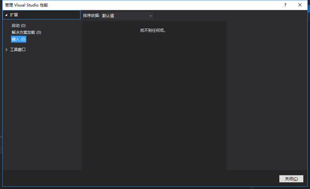Select the 工具窗口 tree row
Image resolution: width=310 pixels, height=189 pixels.
(x=18, y=49)
